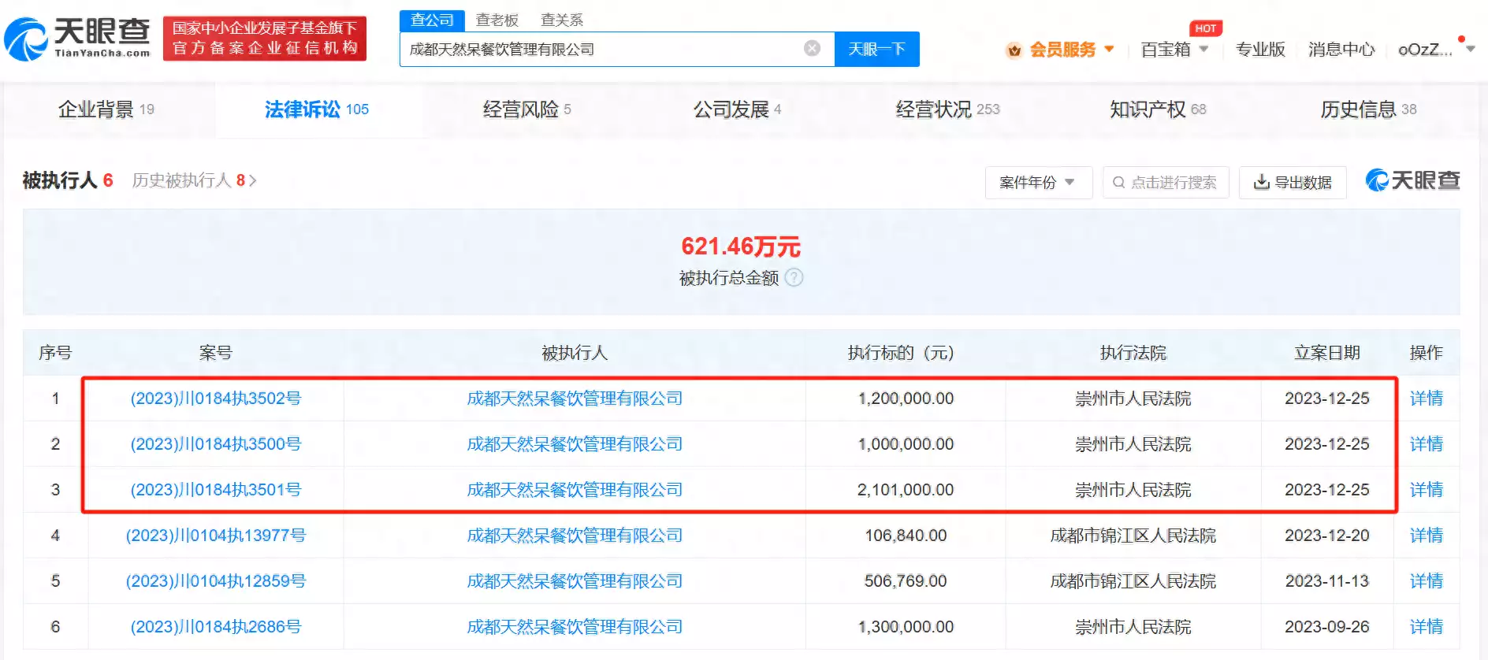1488x660 pixels.
Task: Click the oOzZ... username
Action: pyautogui.click(x=1425, y=50)
